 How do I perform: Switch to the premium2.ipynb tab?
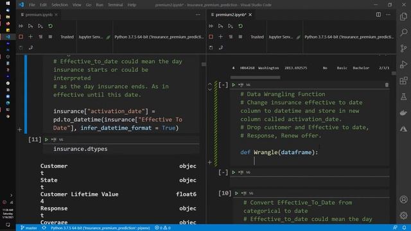(x=231, y=15)
